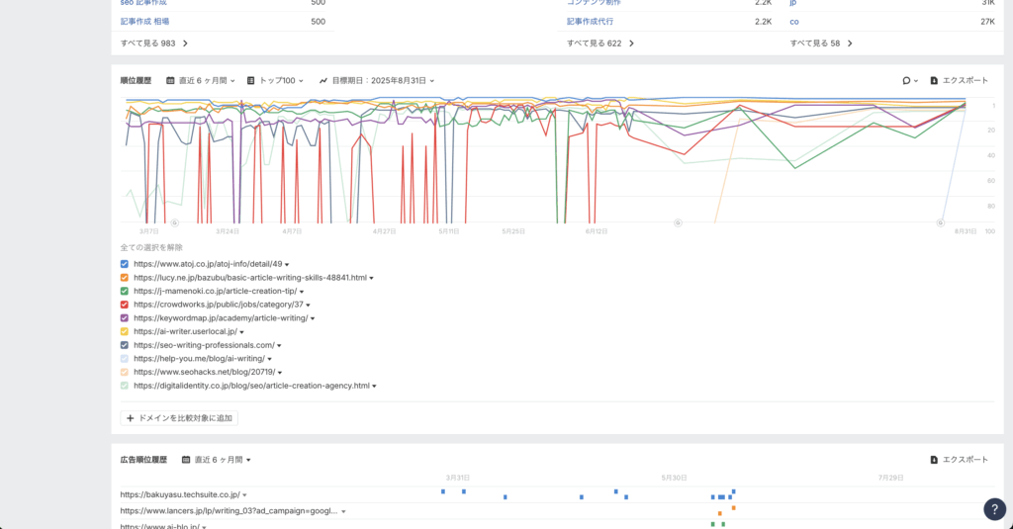Uncheck the ai-writer.userlocal.jp checkbox
The height and width of the screenshot is (529, 1013).
[x=124, y=332]
